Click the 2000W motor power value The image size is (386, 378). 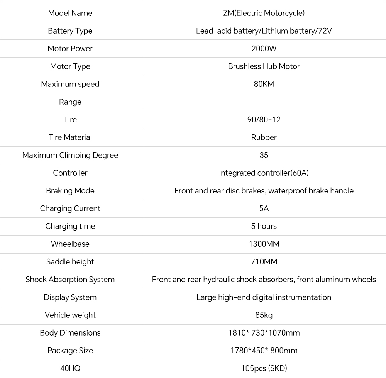click(264, 49)
